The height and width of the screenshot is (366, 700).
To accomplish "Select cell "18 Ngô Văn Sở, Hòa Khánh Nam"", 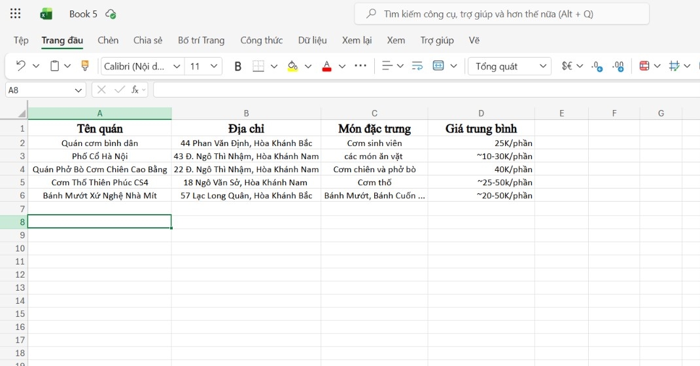I will click(x=246, y=182).
